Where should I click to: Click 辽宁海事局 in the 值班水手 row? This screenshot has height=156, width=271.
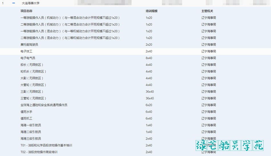(x=209, y=112)
